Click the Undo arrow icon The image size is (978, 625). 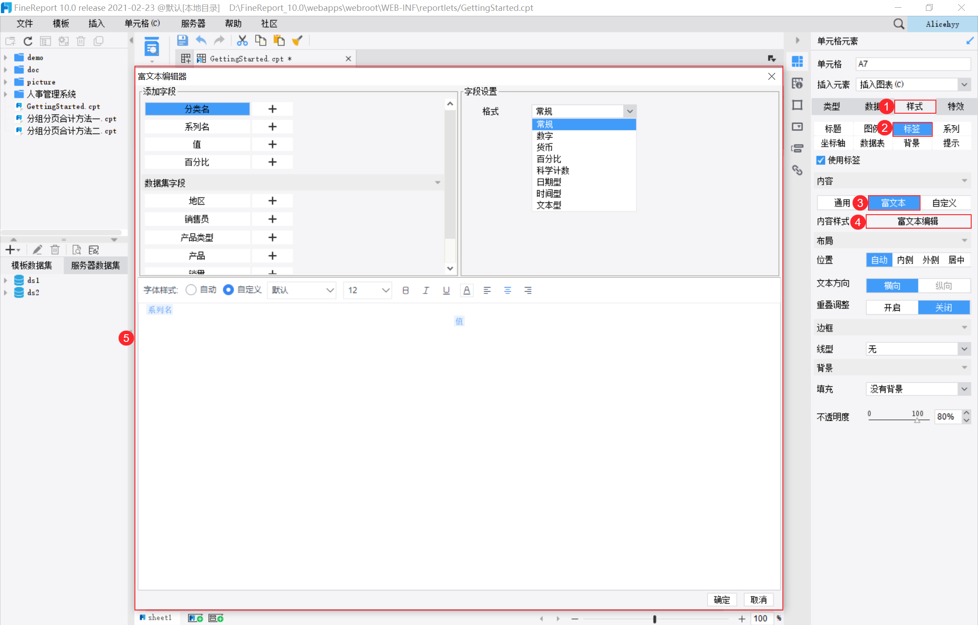point(201,41)
